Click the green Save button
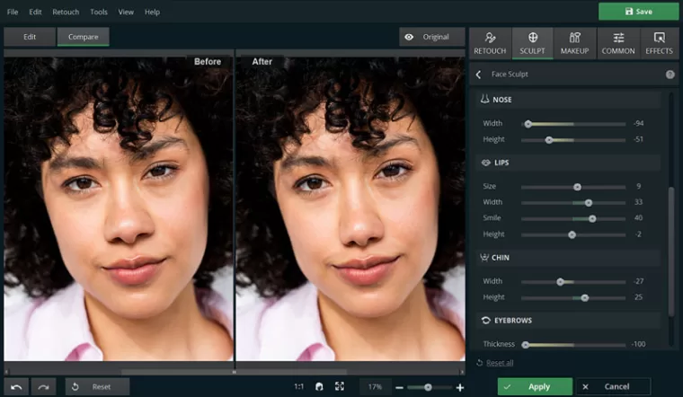The width and height of the screenshot is (683, 397). (x=639, y=12)
